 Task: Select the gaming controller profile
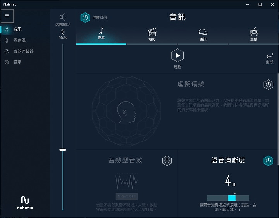[x=254, y=32]
